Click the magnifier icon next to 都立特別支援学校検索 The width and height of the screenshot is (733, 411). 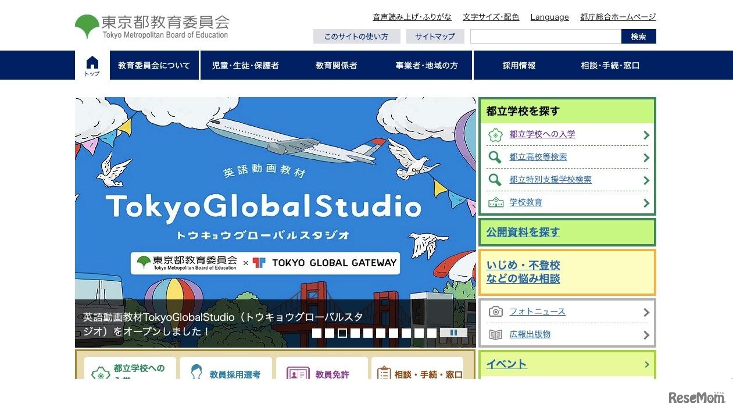[x=495, y=180]
